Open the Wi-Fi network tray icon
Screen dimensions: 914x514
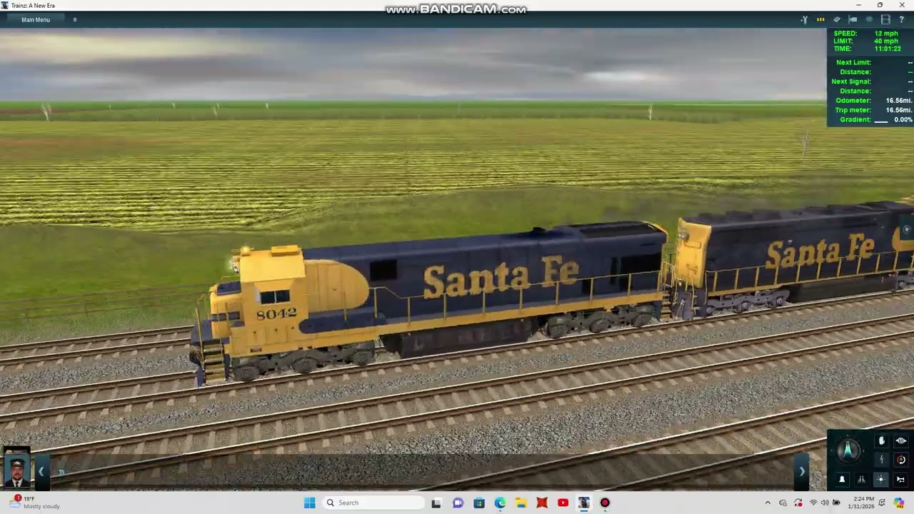click(x=813, y=503)
